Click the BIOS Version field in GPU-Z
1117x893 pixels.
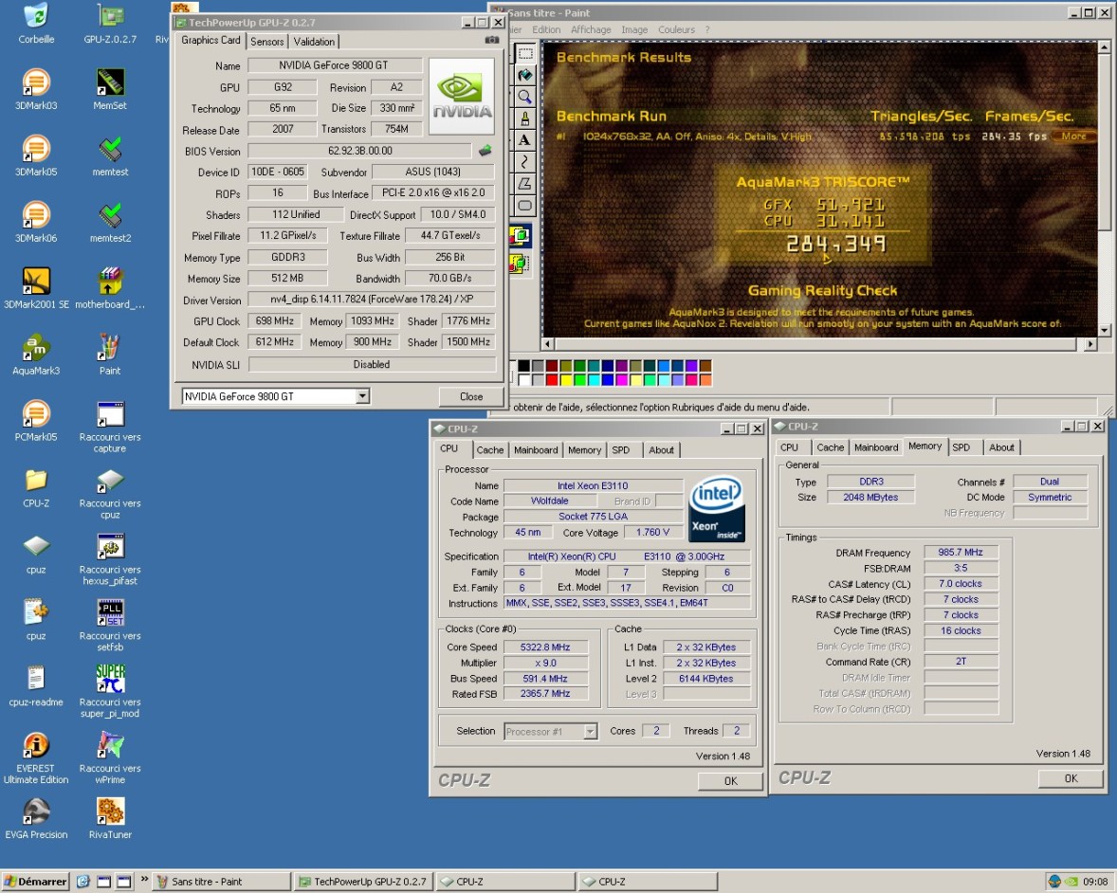tap(359, 151)
